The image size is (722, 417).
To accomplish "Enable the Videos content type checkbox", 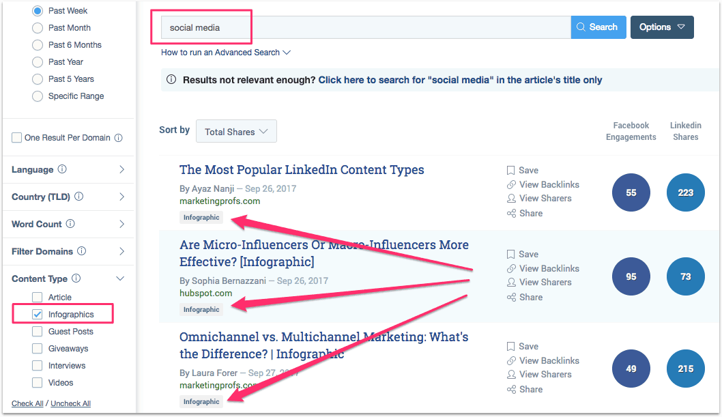I will (x=38, y=382).
